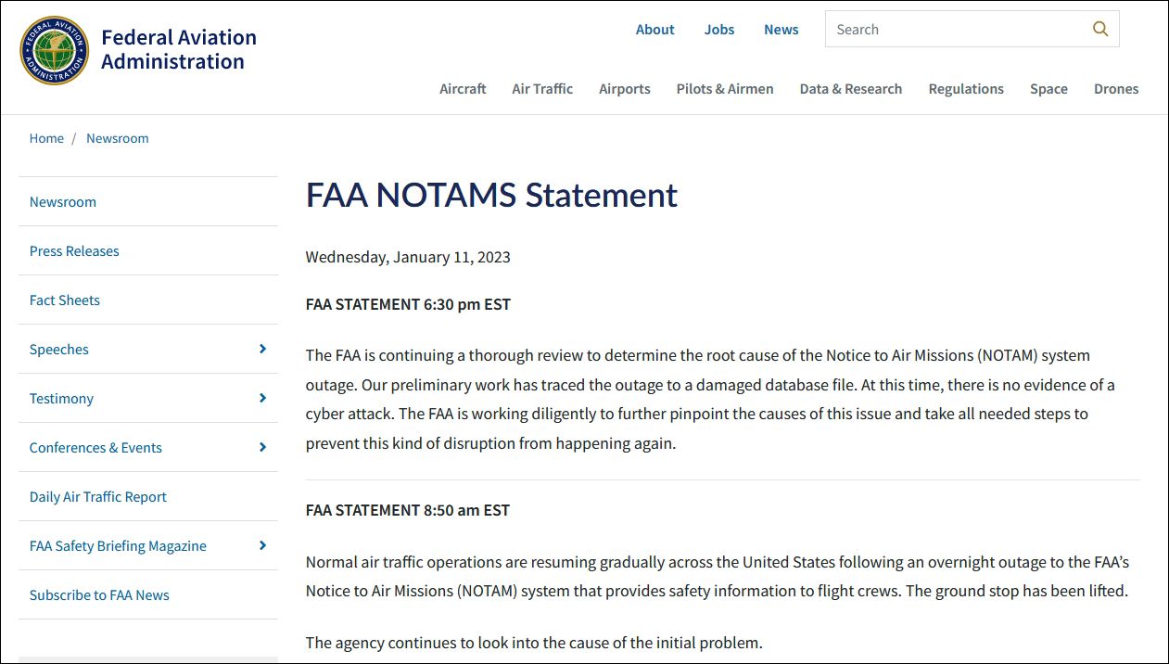This screenshot has width=1169, height=664.
Task: Open the Regulations menu item
Action: click(x=966, y=89)
